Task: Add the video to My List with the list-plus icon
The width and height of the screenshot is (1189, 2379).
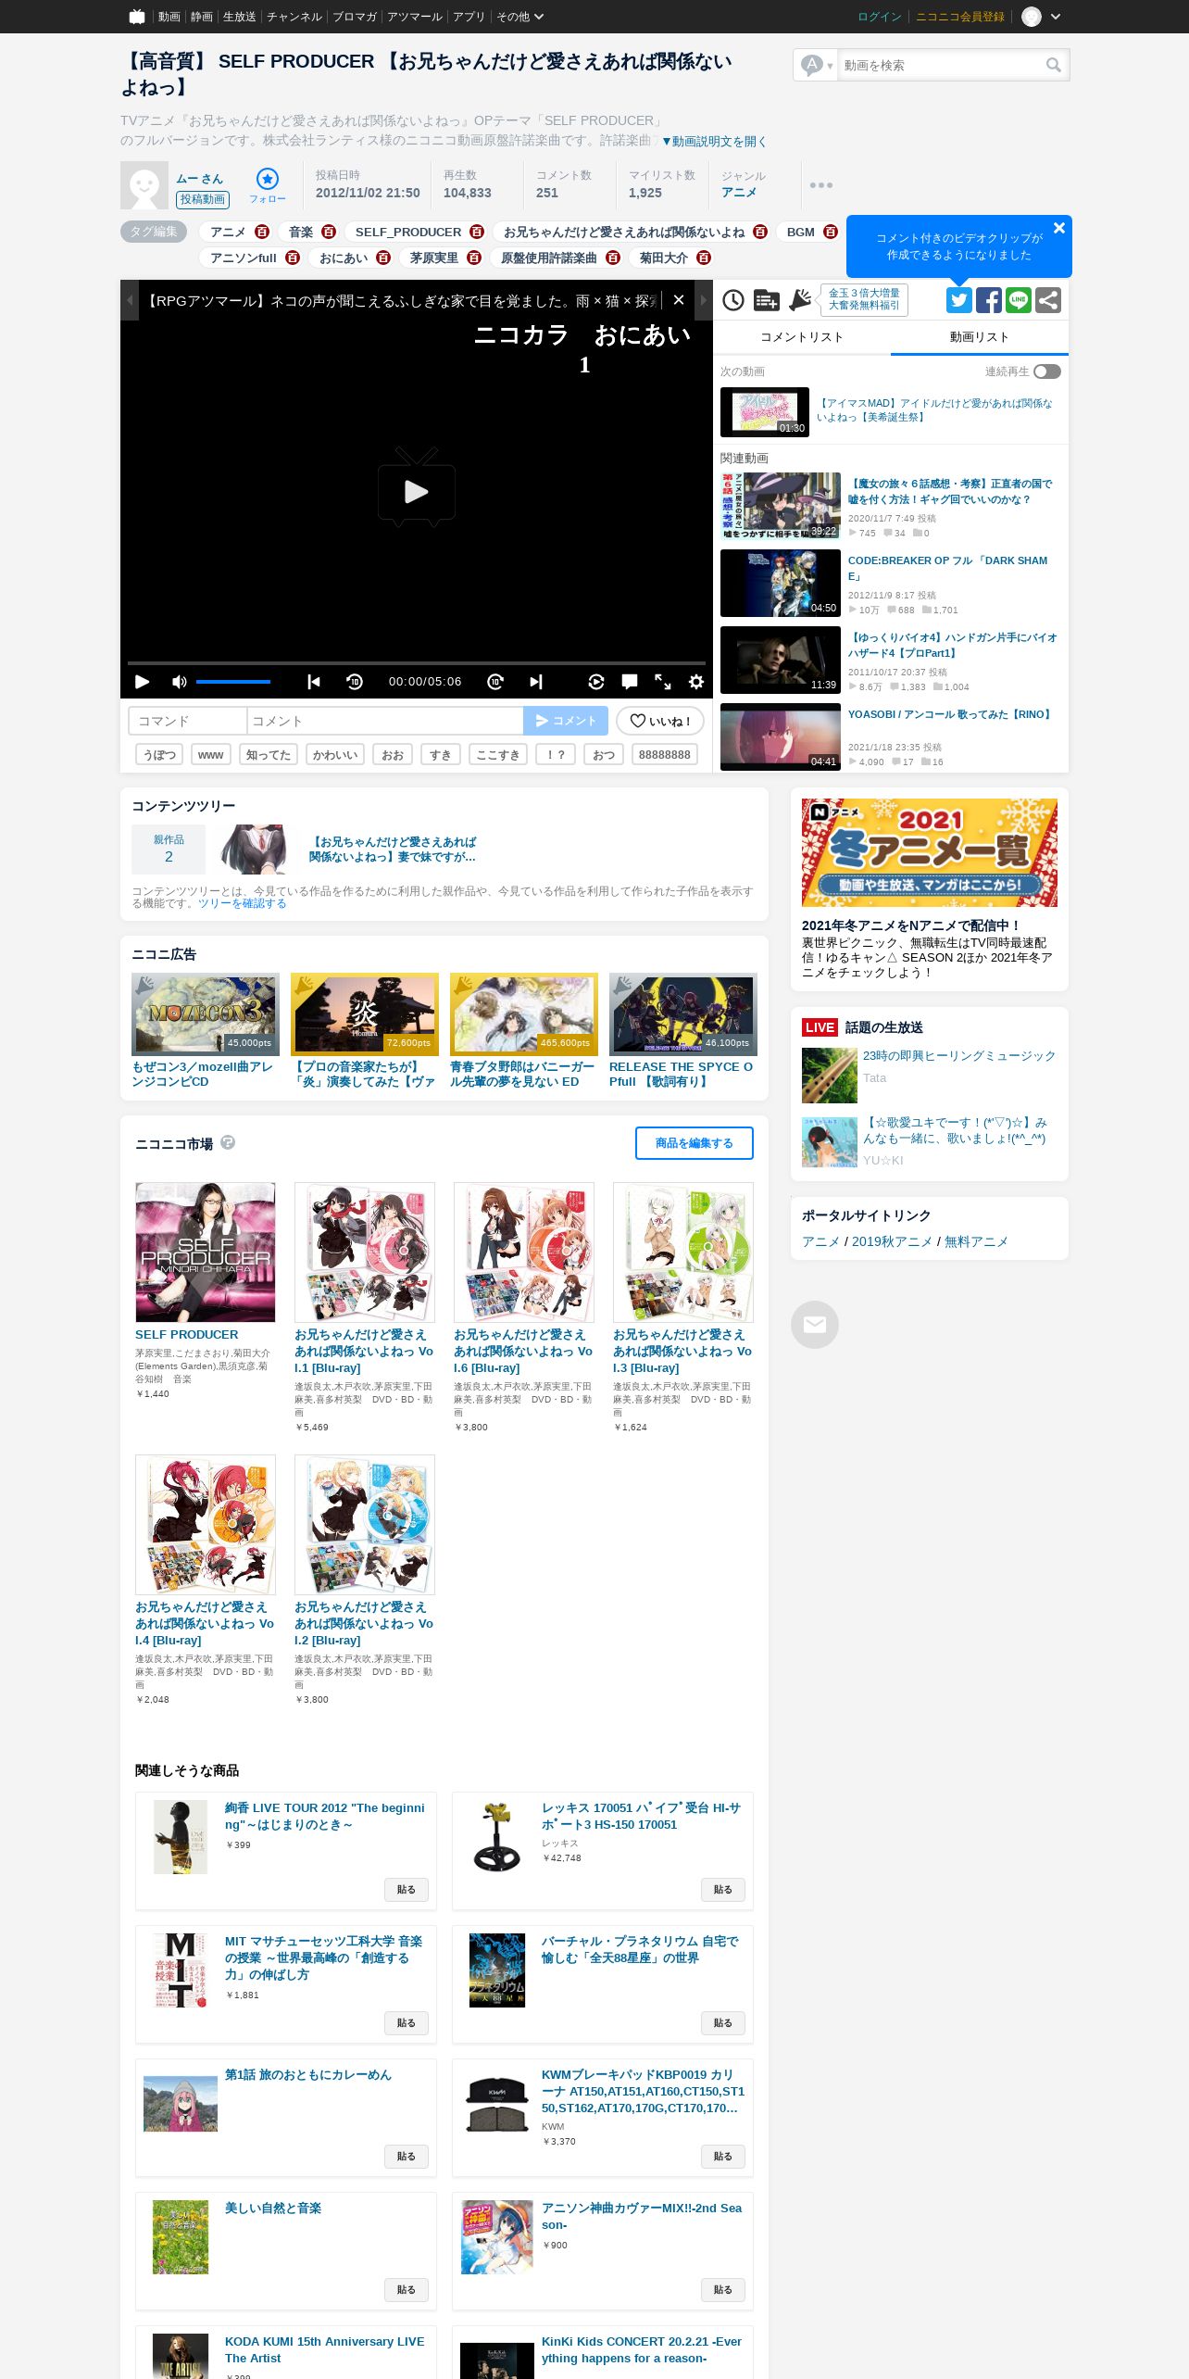Action: [767, 300]
